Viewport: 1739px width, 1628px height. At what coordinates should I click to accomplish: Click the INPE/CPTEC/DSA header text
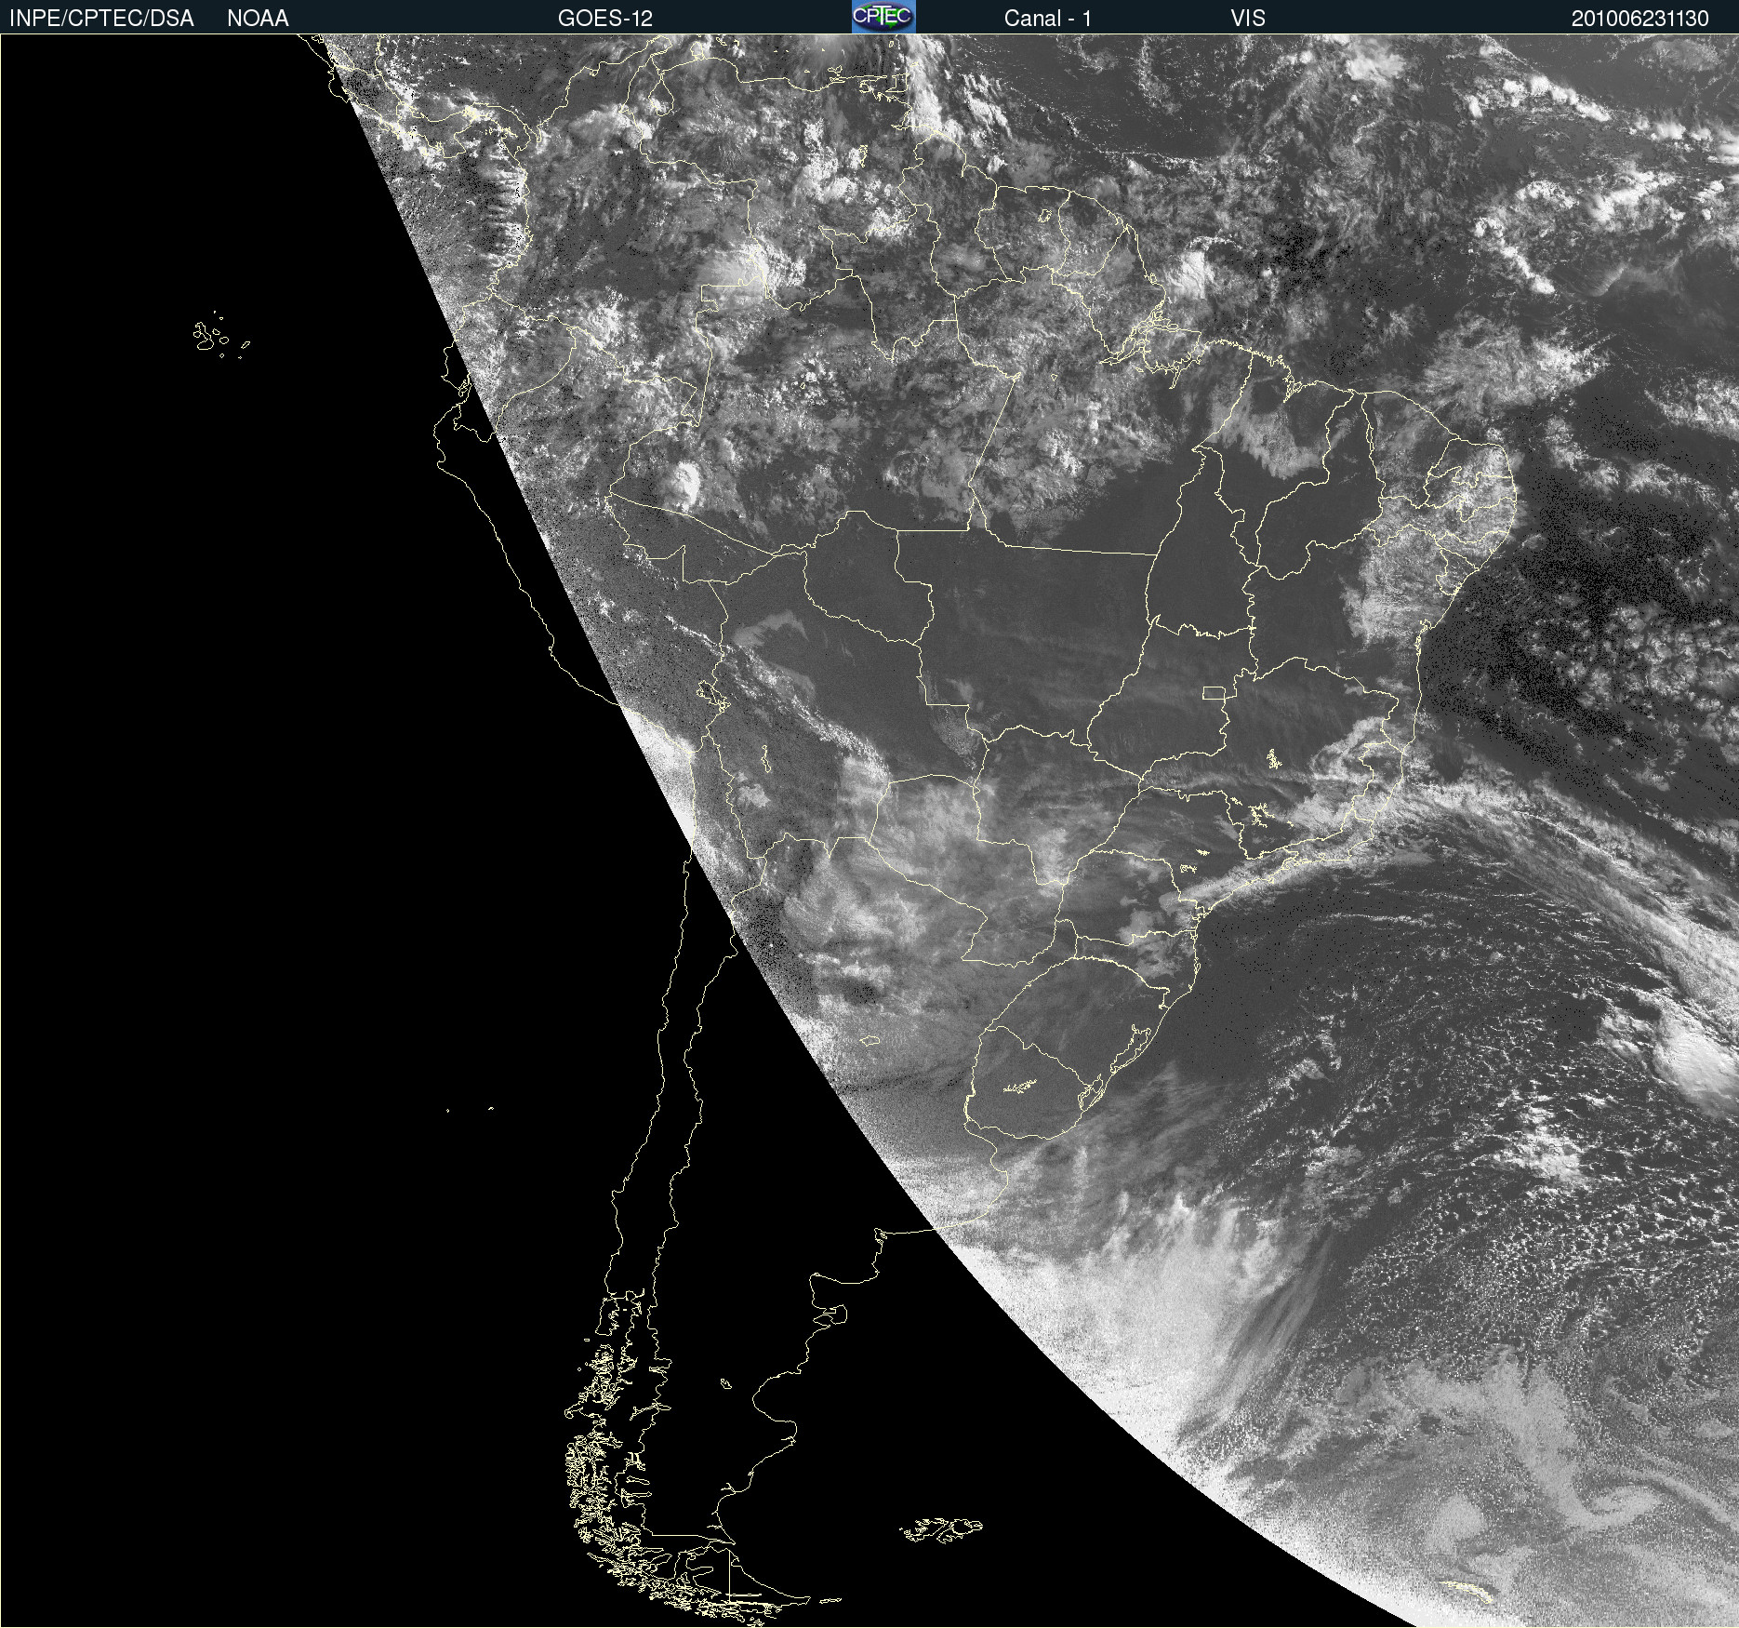(101, 19)
